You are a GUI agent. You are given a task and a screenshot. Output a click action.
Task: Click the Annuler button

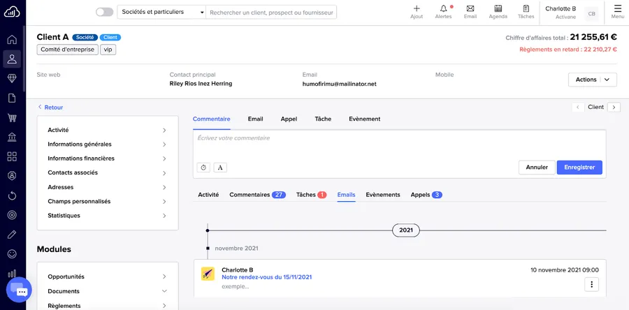coord(537,168)
